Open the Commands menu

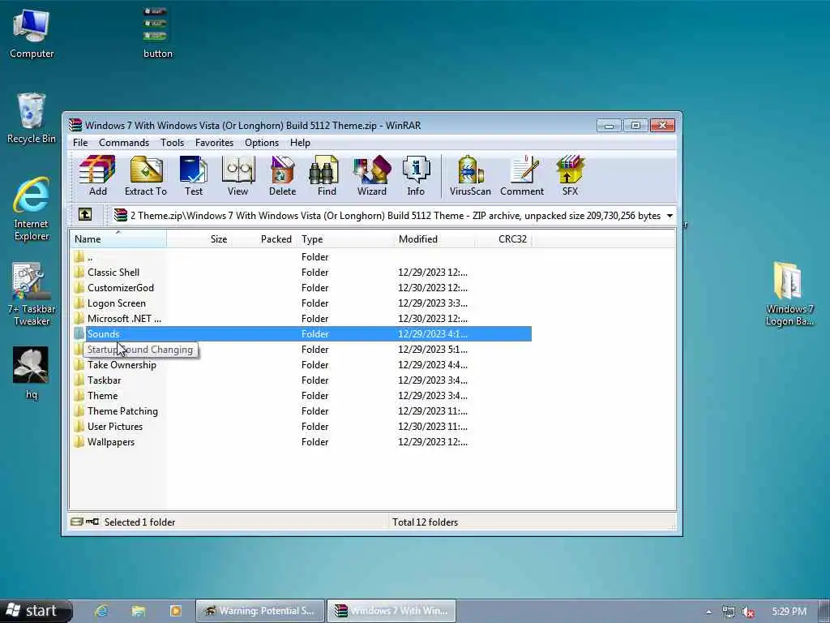coord(124,143)
